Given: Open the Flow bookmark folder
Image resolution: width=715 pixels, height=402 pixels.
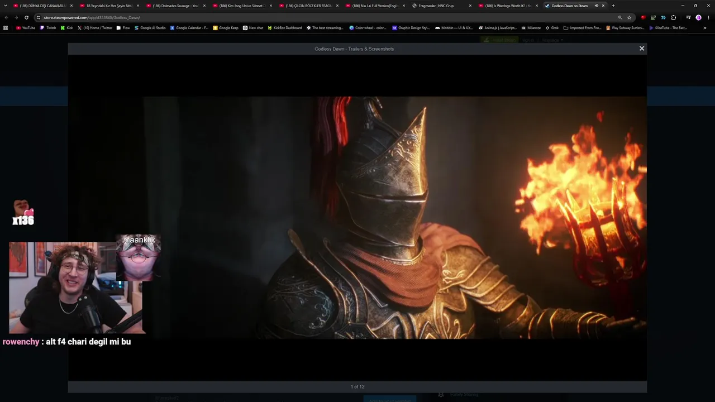Looking at the screenshot, I should pyautogui.click(x=123, y=28).
